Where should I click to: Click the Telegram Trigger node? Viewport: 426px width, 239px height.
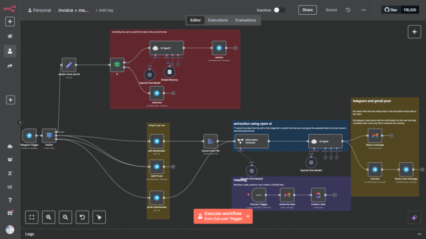[28, 136]
